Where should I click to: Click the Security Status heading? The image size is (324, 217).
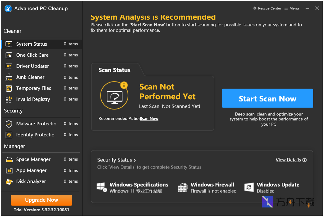[x=114, y=160]
